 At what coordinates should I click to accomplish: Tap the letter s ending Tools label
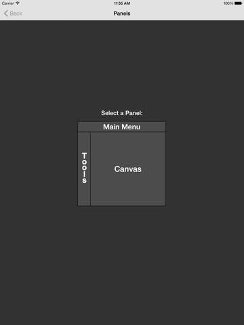click(x=84, y=180)
